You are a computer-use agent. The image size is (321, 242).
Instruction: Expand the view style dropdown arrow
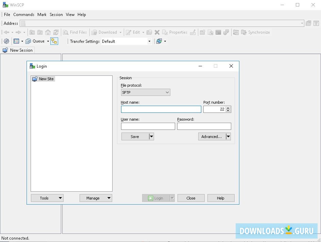click(x=22, y=41)
